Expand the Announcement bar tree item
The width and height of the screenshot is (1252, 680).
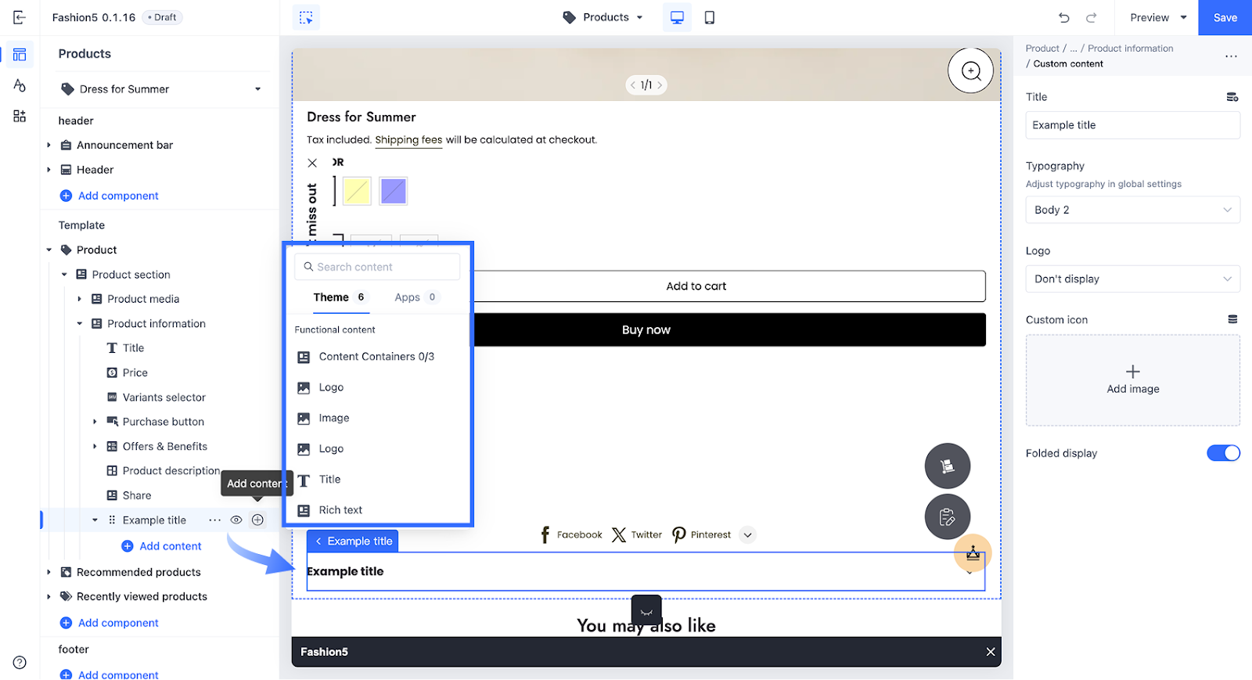point(49,146)
